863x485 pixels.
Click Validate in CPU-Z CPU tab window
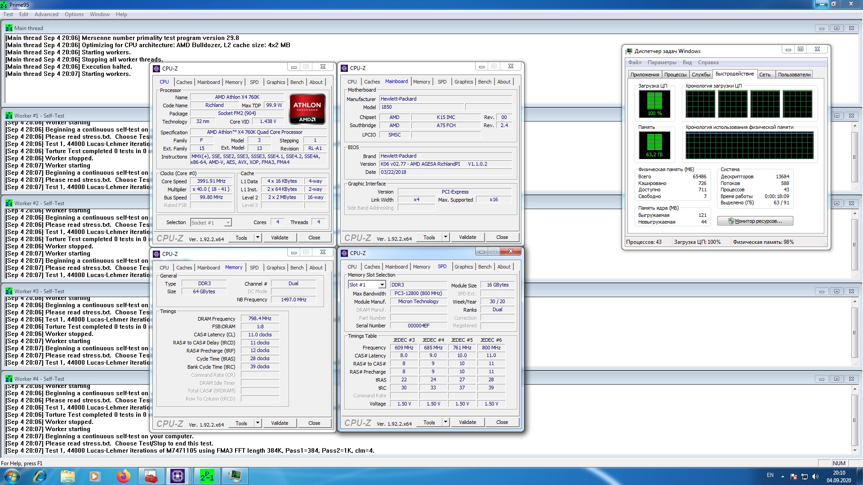[x=280, y=238]
